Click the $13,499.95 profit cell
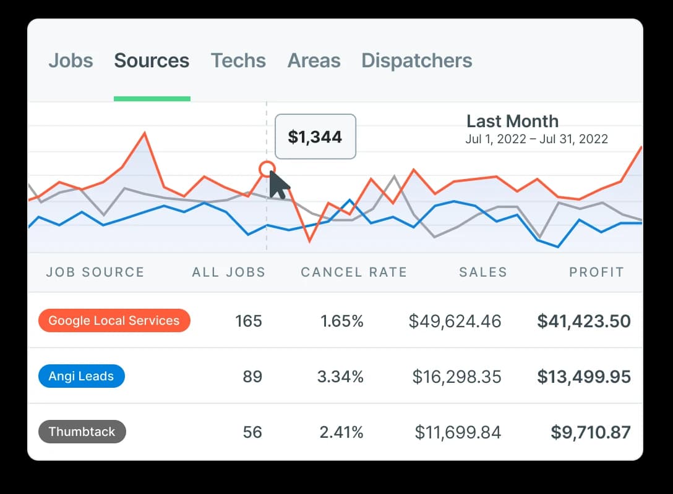 click(584, 377)
